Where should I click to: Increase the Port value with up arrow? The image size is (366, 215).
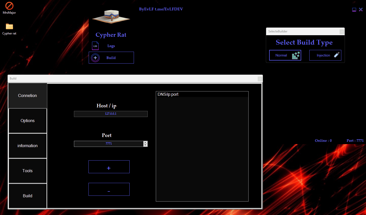[x=145, y=142]
